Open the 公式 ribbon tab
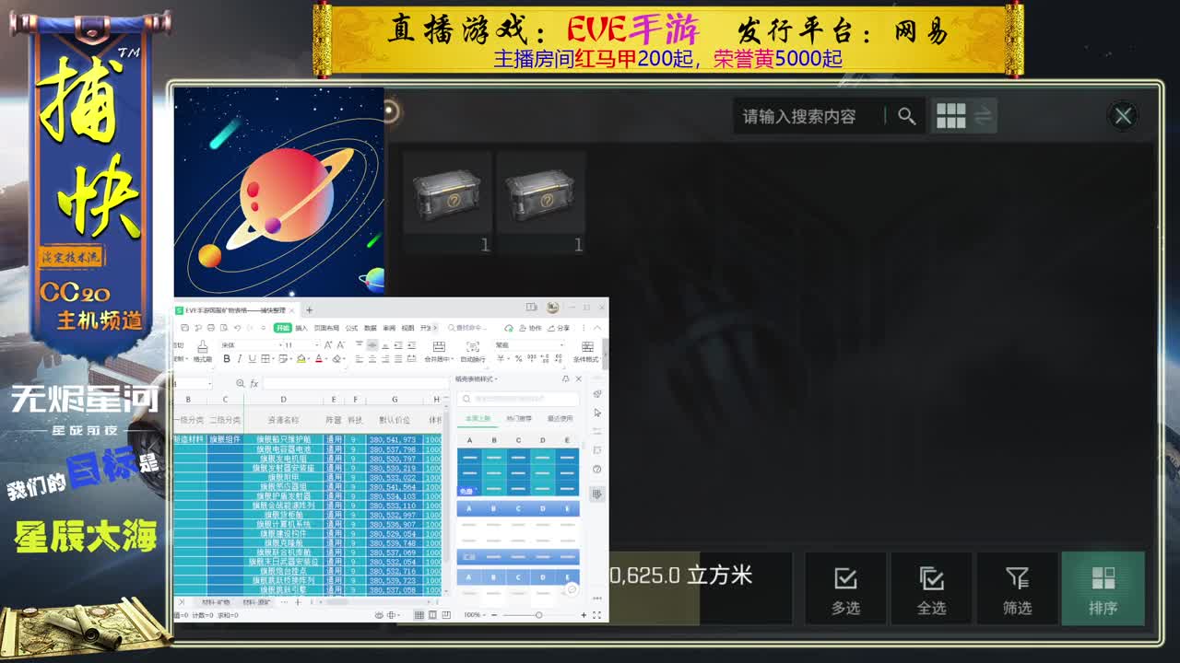Viewport: 1180px width, 663px height. pos(351,328)
